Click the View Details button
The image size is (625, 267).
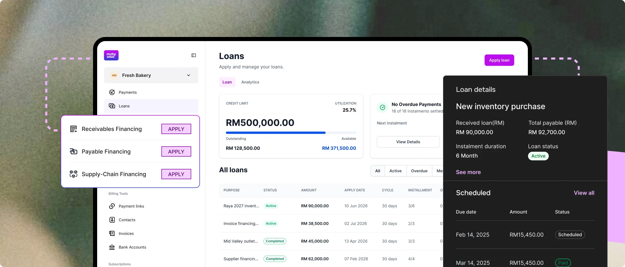[x=408, y=142]
